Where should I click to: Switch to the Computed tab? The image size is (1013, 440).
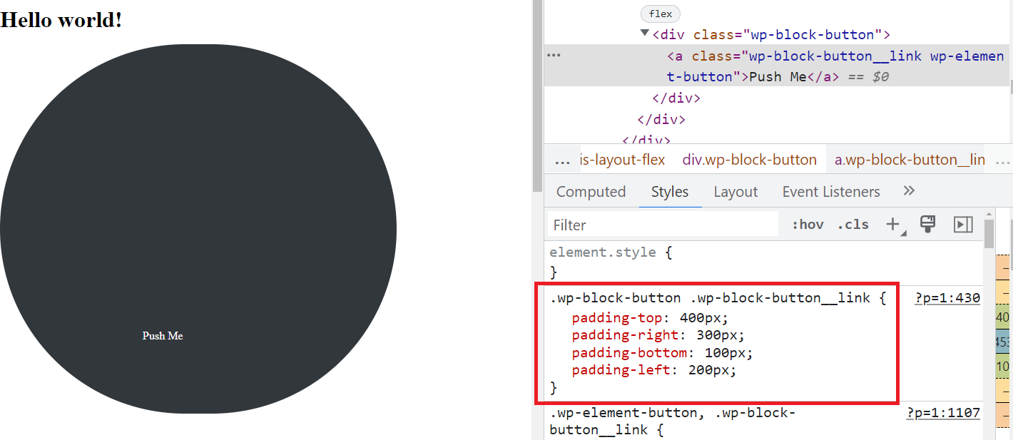591,191
